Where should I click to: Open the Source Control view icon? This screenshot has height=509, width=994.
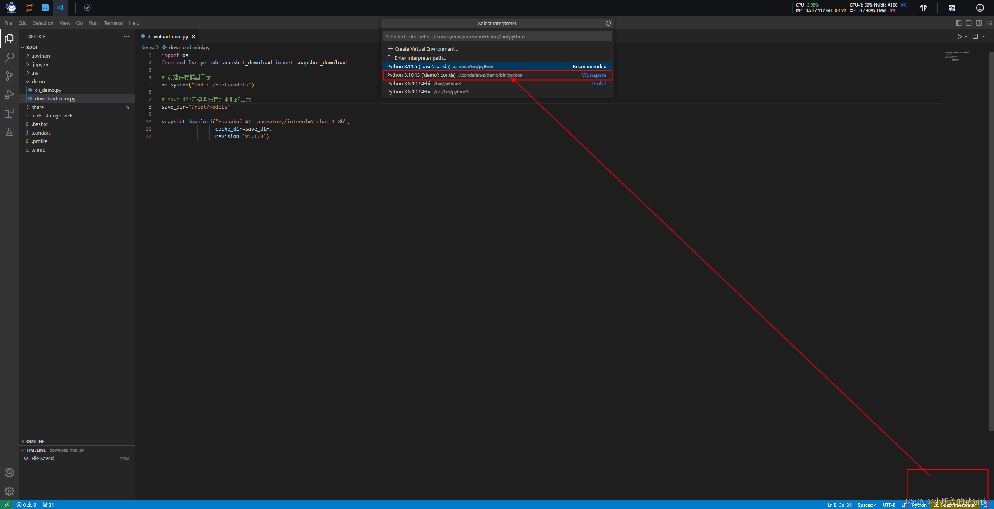click(x=9, y=76)
